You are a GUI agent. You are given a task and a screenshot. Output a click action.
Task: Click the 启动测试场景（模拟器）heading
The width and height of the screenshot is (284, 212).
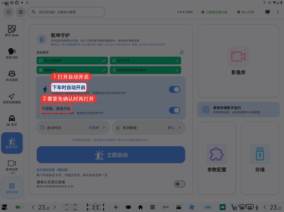point(52,170)
